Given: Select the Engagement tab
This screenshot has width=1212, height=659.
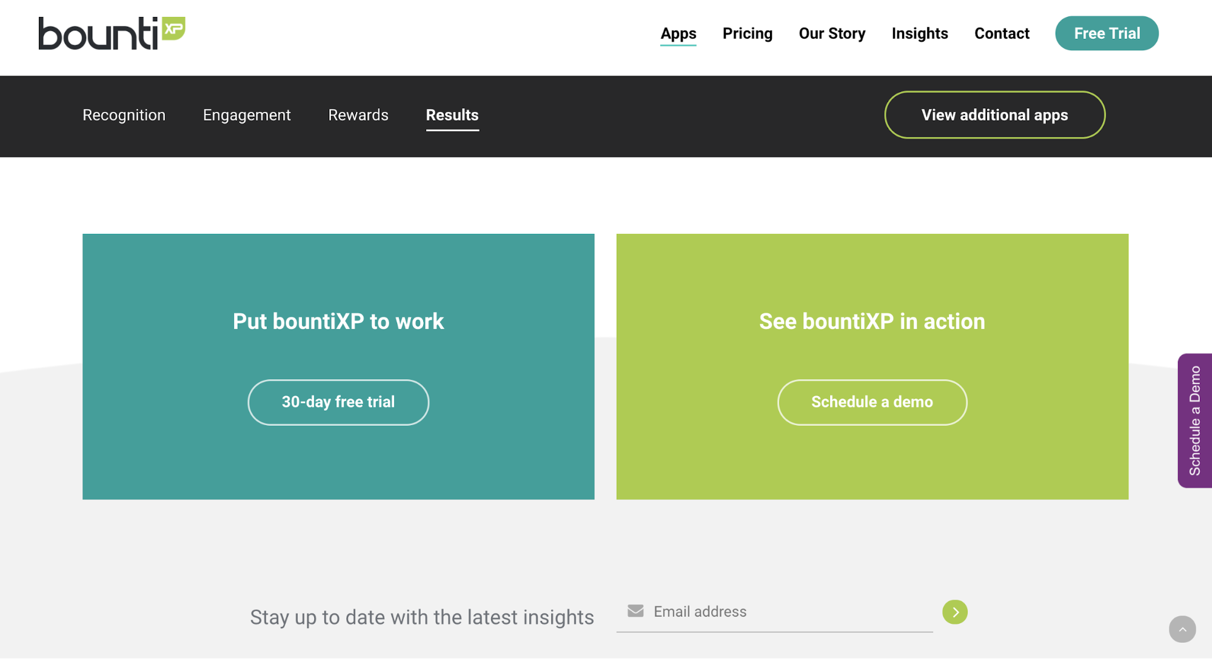Looking at the screenshot, I should tap(247, 115).
